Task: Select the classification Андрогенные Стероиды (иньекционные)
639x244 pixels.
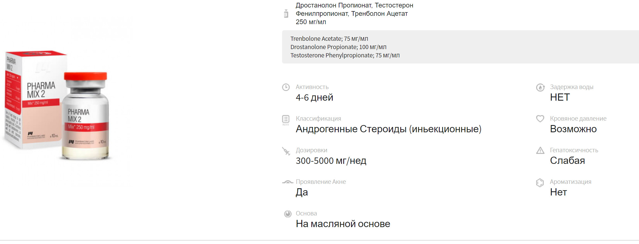Action: (388, 129)
